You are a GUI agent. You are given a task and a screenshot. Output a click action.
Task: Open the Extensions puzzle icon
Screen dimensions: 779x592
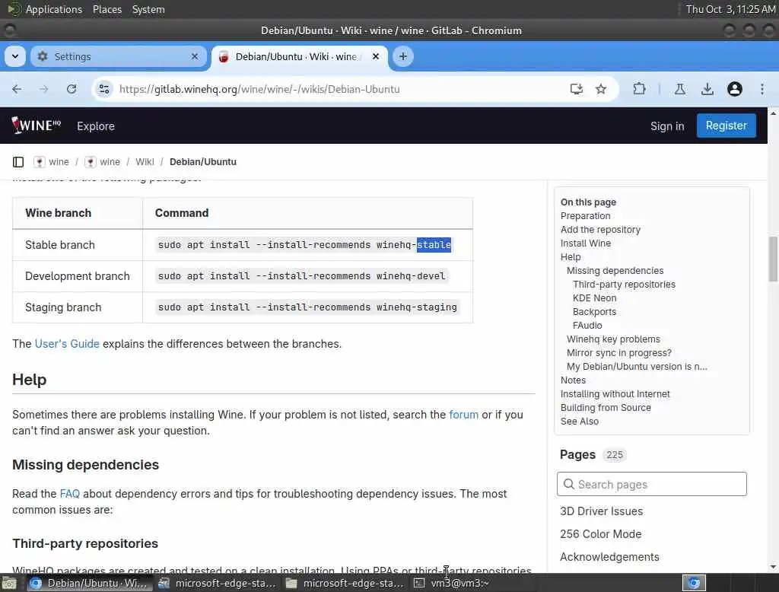coord(639,90)
